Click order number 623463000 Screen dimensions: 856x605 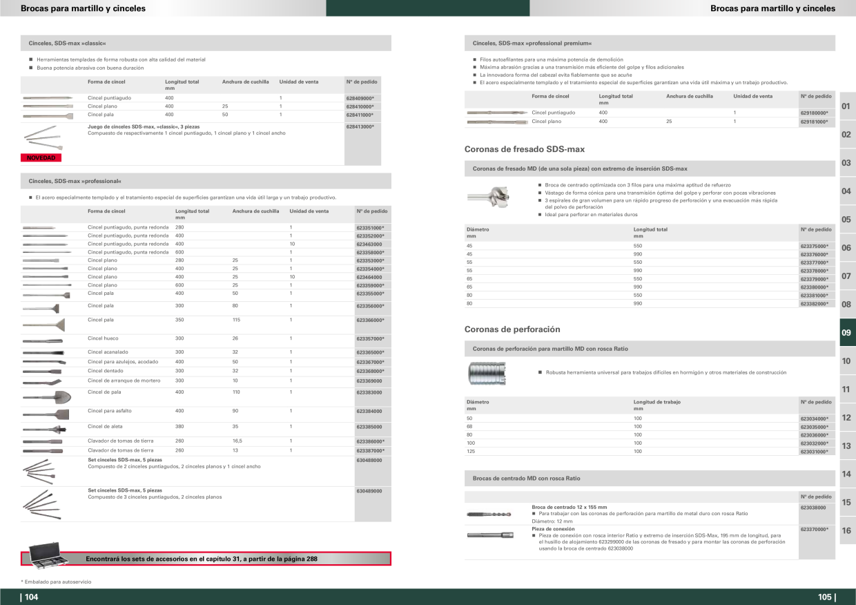tap(369, 244)
